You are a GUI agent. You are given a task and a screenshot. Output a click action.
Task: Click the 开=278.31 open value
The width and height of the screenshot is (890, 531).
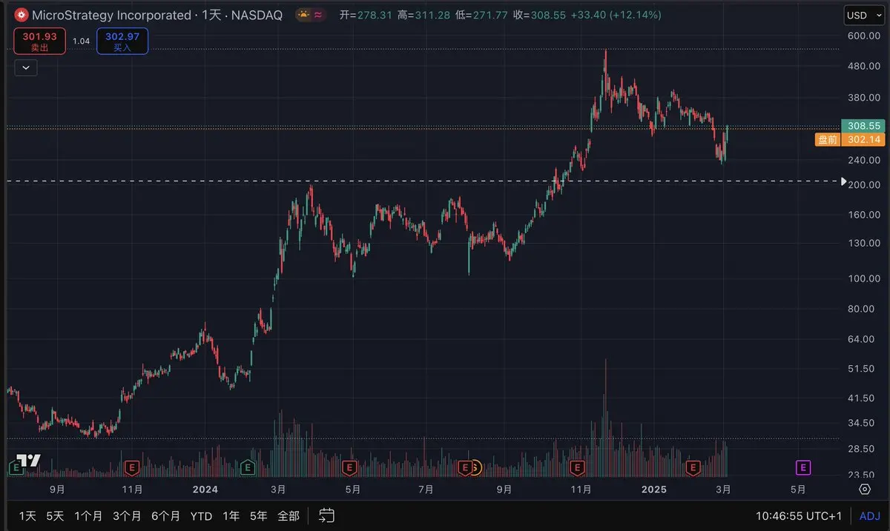(x=366, y=15)
